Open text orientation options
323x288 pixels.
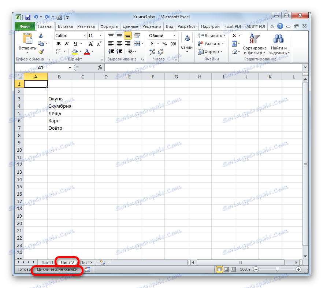[131, 52]
